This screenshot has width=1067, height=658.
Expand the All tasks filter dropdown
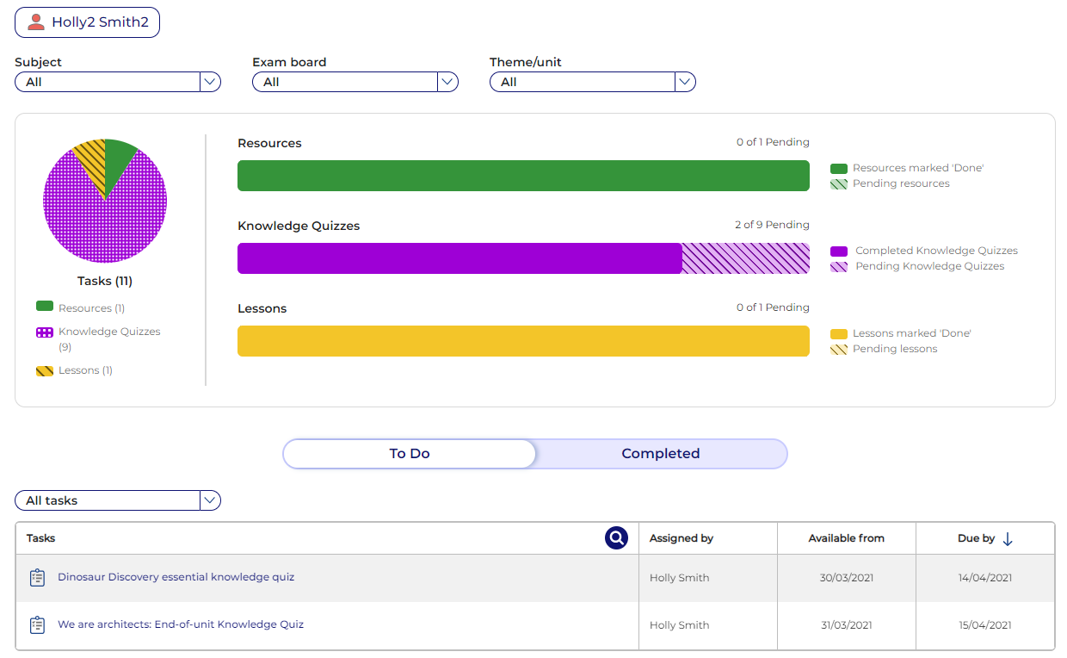click(x=210, y=500)
